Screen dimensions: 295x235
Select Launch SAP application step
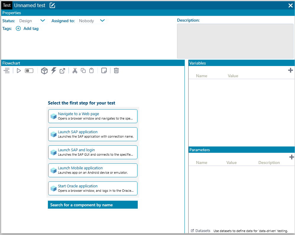pos(93,134)
